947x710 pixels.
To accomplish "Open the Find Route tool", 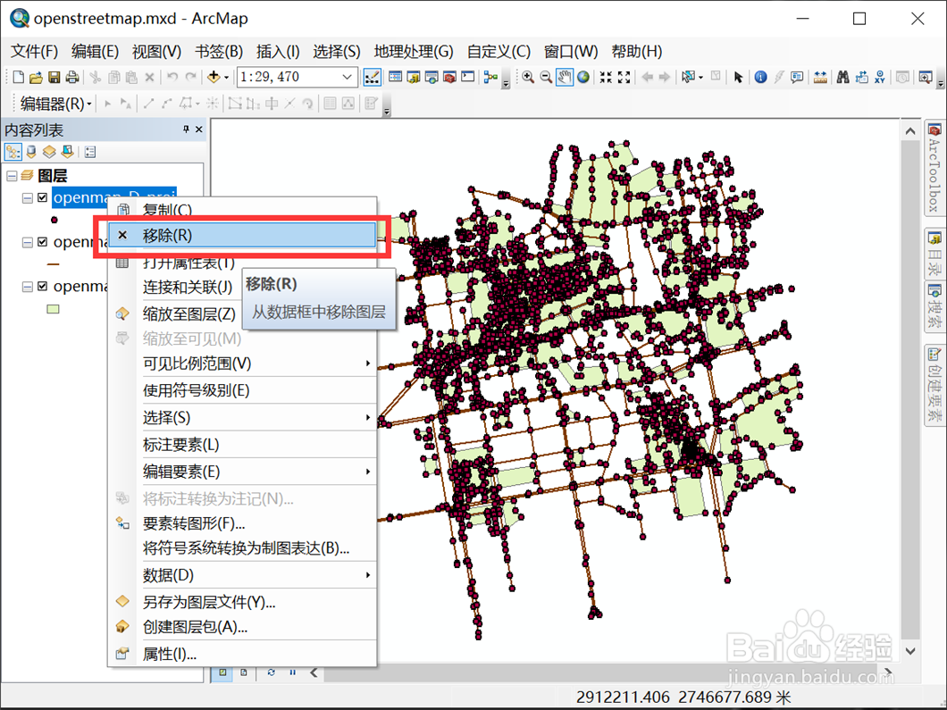I will 862,78.
